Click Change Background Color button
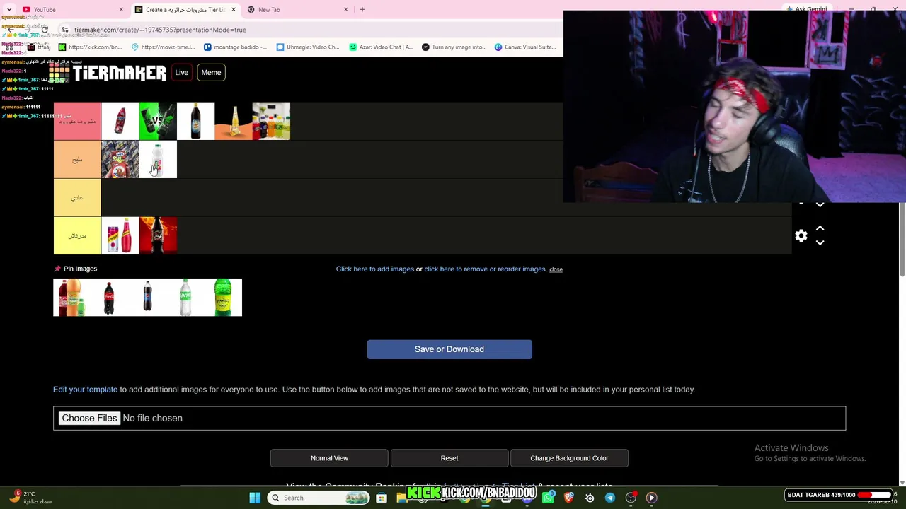The width and height of the screenshot is (906, 509). click(569, 458)
